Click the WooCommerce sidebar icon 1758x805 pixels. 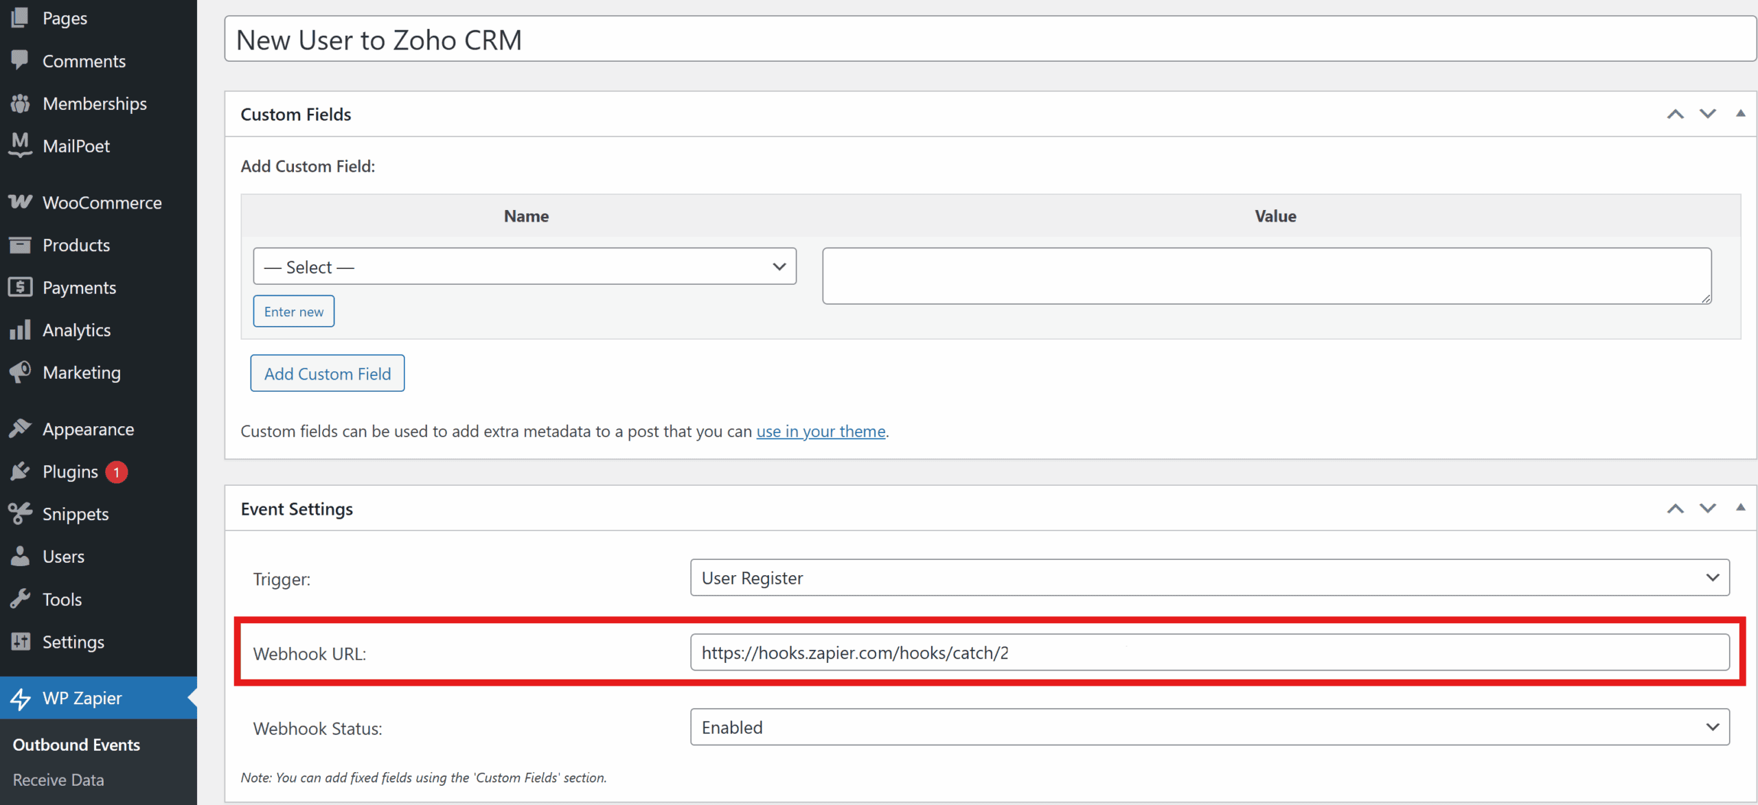coord(20,202)
